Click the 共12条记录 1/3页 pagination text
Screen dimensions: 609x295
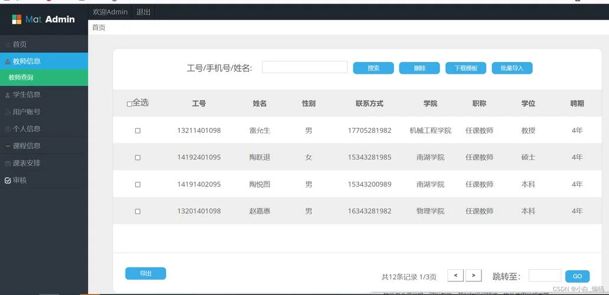point(409,277)
